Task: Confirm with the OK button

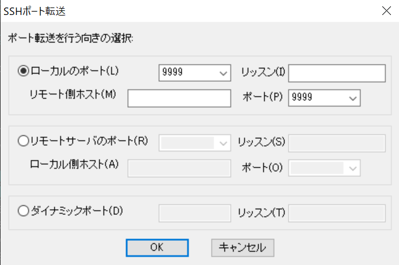Action: point(157,248)
